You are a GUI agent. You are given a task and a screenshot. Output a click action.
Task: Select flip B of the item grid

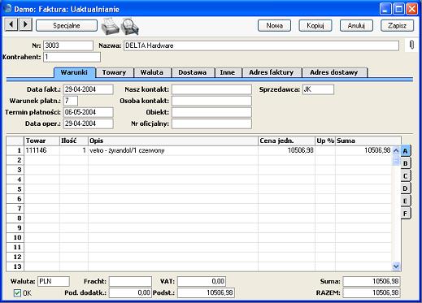(406, 163)
